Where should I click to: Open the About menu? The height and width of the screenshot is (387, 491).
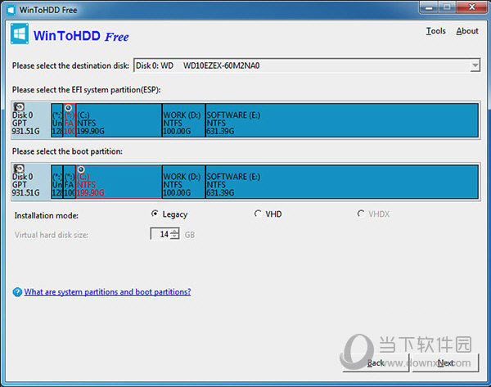point(467,31)
